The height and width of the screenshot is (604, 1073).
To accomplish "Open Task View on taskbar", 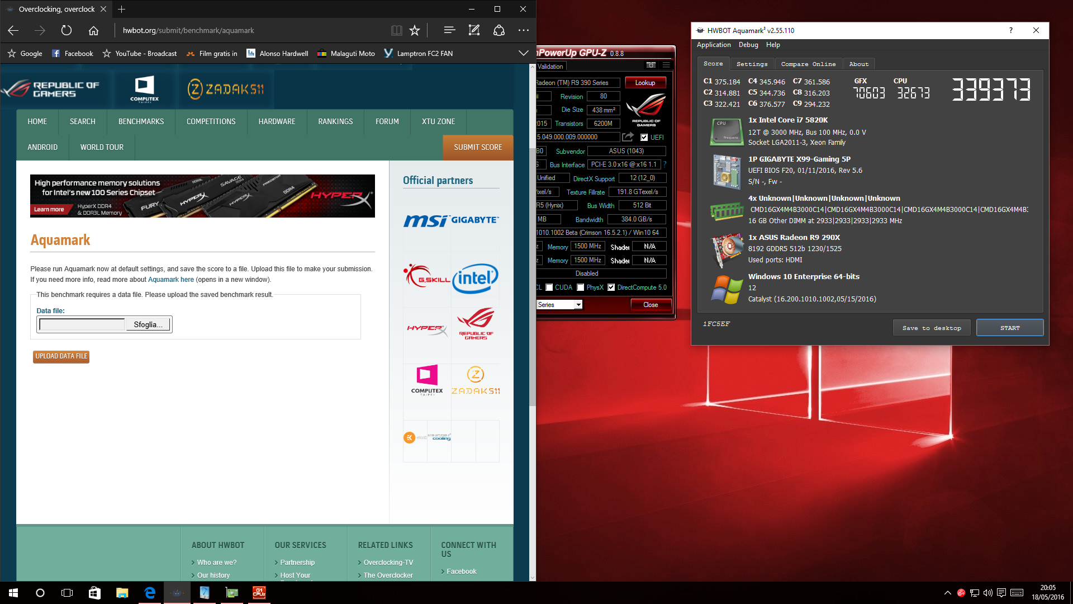I will (x=67, y=593).
